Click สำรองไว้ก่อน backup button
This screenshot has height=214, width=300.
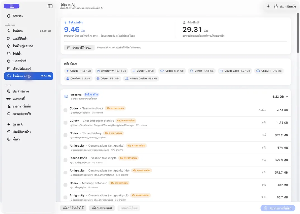point(79,48)
